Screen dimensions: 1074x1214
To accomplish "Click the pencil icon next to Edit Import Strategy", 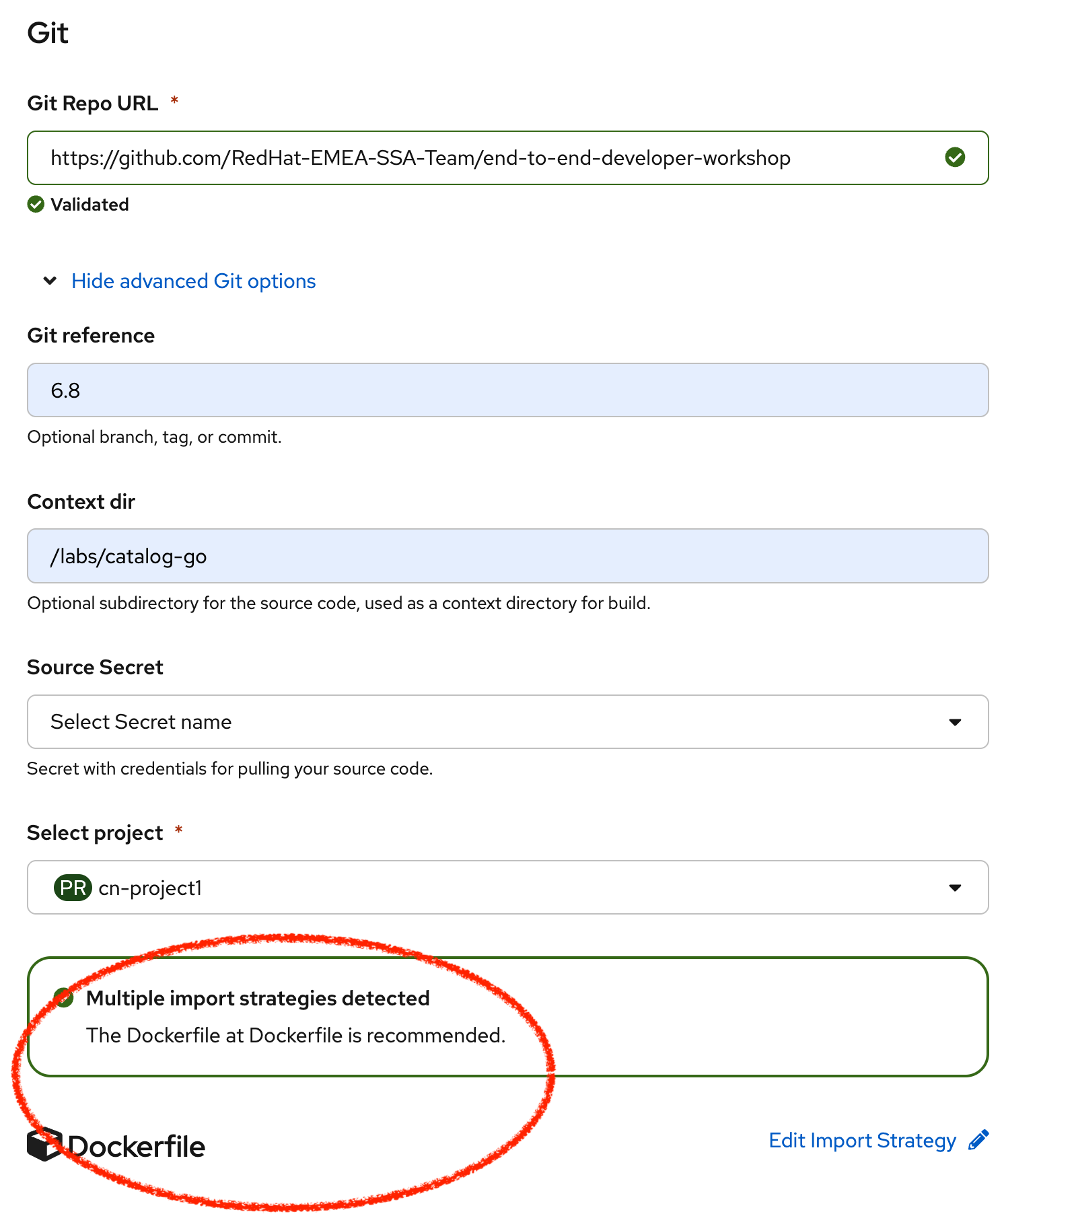I will (x=978, y=1140).
